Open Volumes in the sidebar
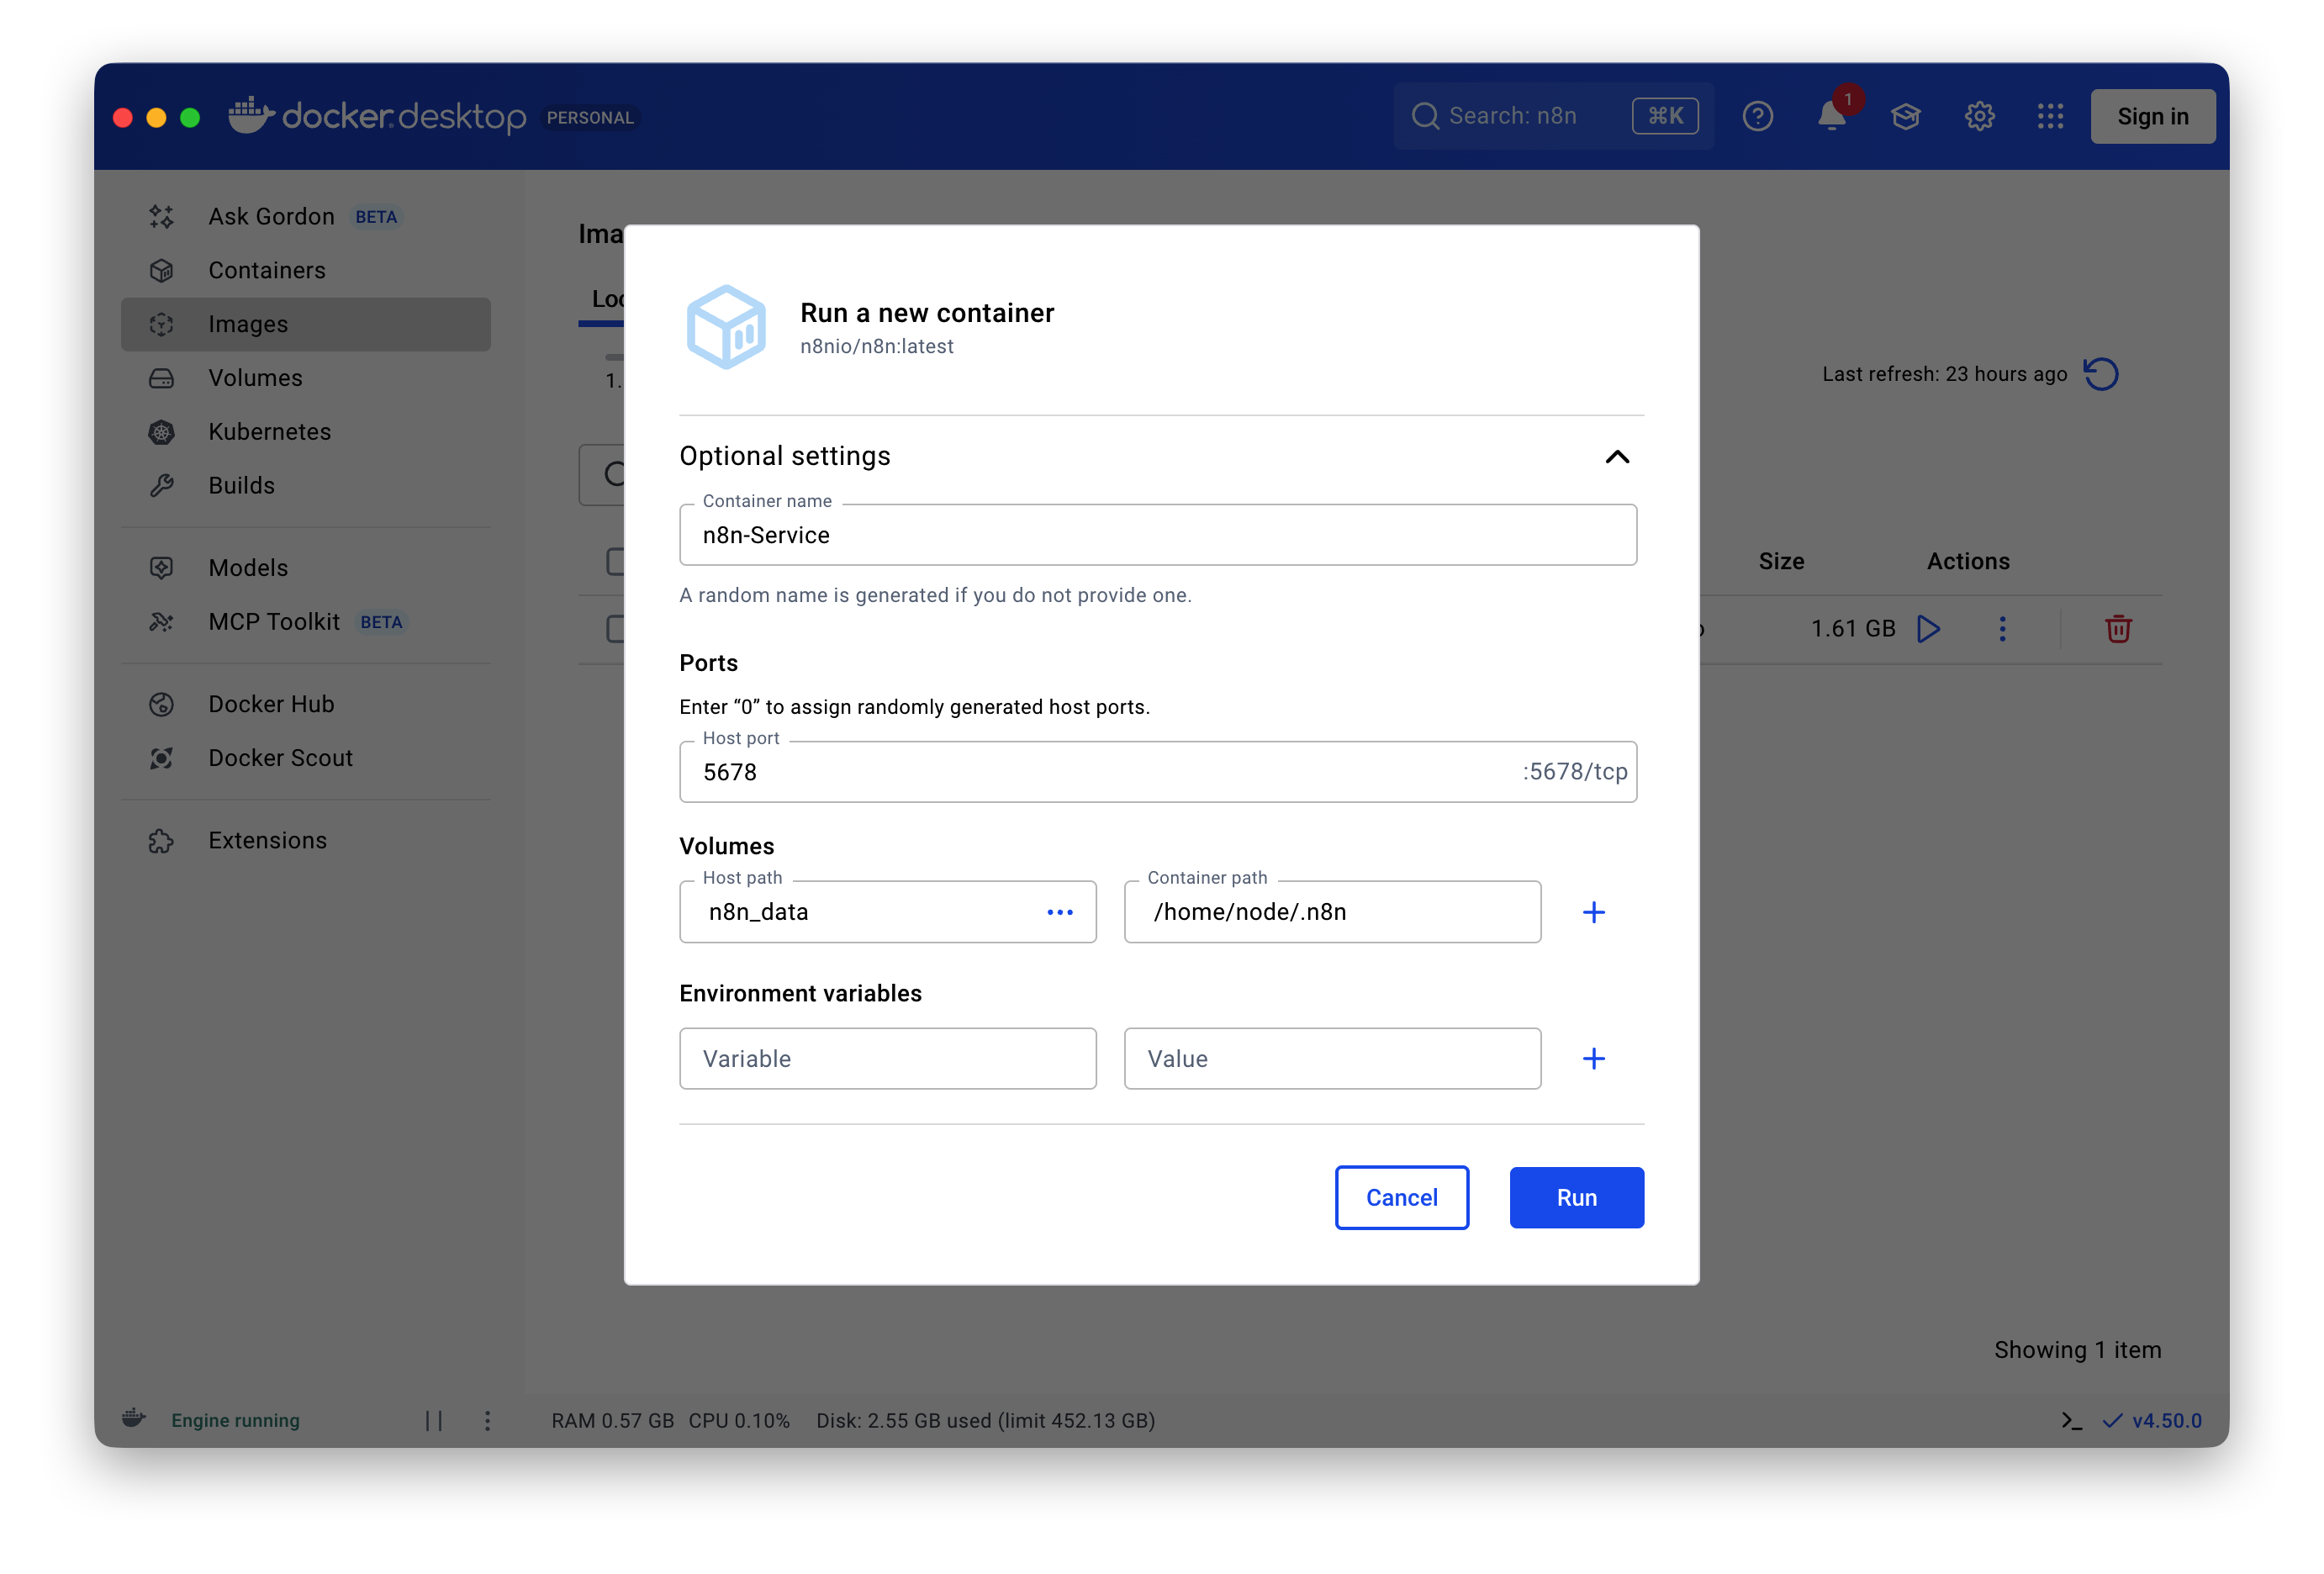 coord(255,378)
